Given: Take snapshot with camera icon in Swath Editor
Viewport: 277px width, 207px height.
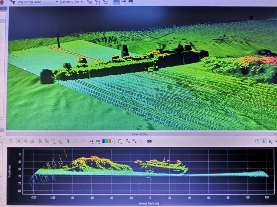Looking at the screenshot, I should pyautogui.click(x=149, y=141).
